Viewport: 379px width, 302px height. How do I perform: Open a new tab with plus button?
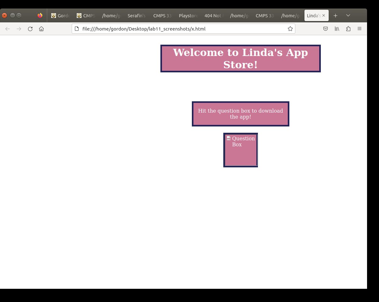(336, 15)
